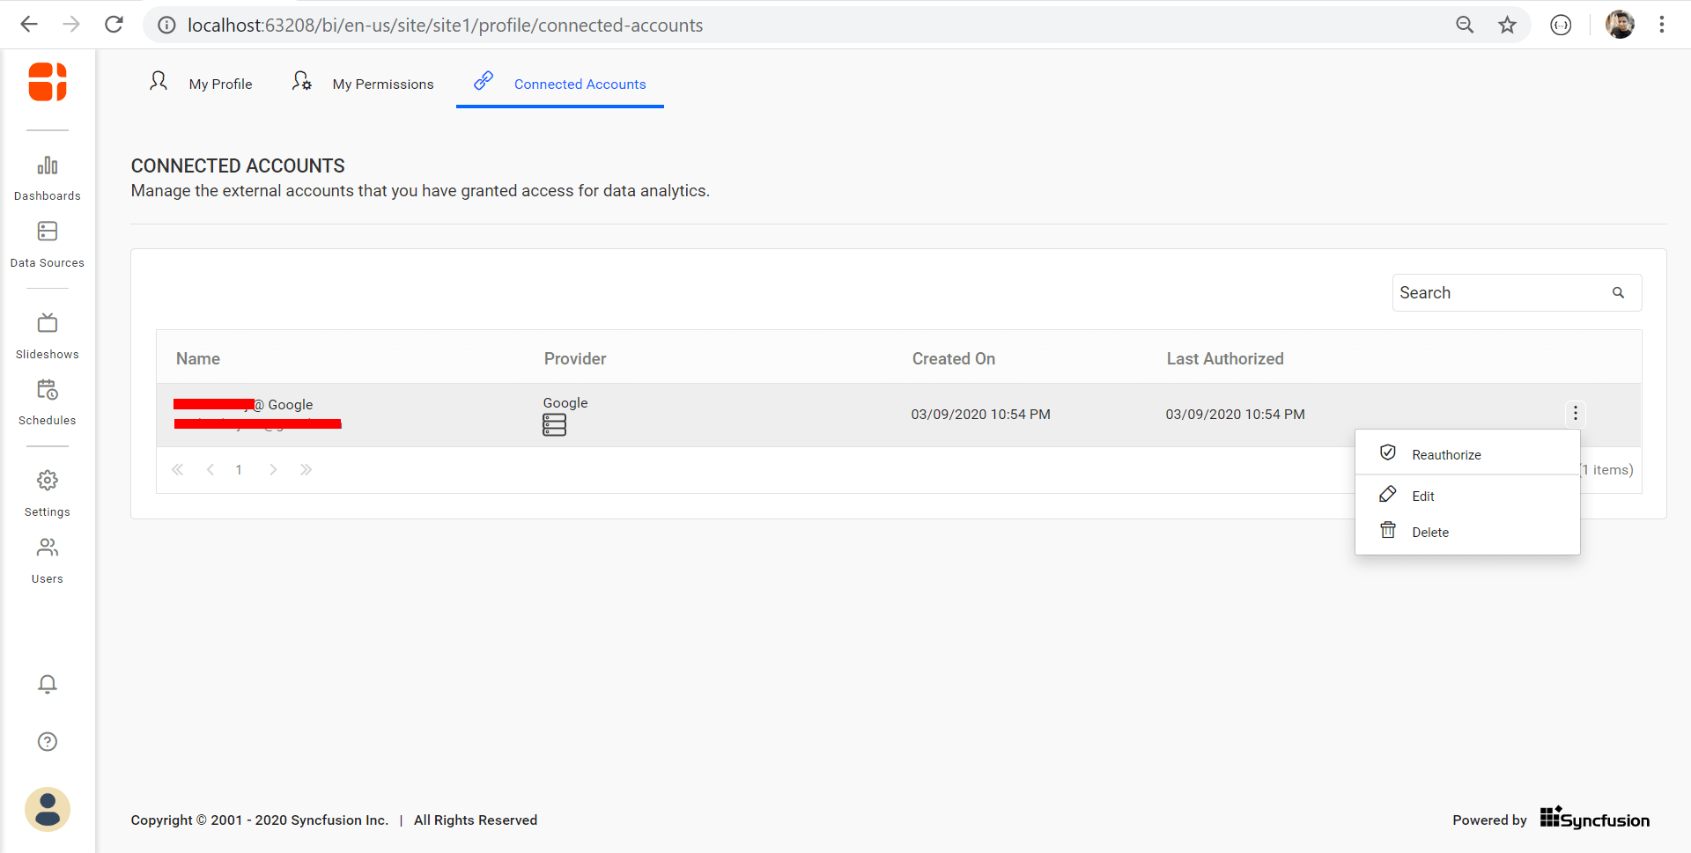This screenshot has height=853, width=1691.
Task: Select Delete from the context menu
Action: (x=1430, y=532)
